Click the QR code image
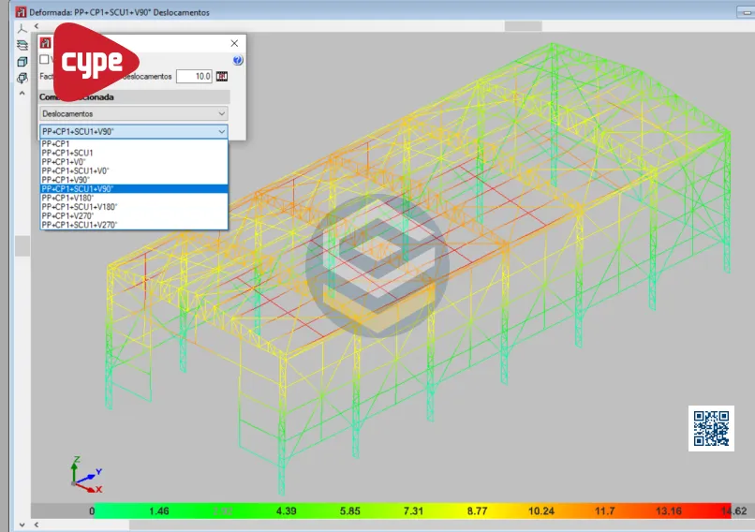Image resolution: width=755 pixels, height=532 pixels. pos(711,428)
